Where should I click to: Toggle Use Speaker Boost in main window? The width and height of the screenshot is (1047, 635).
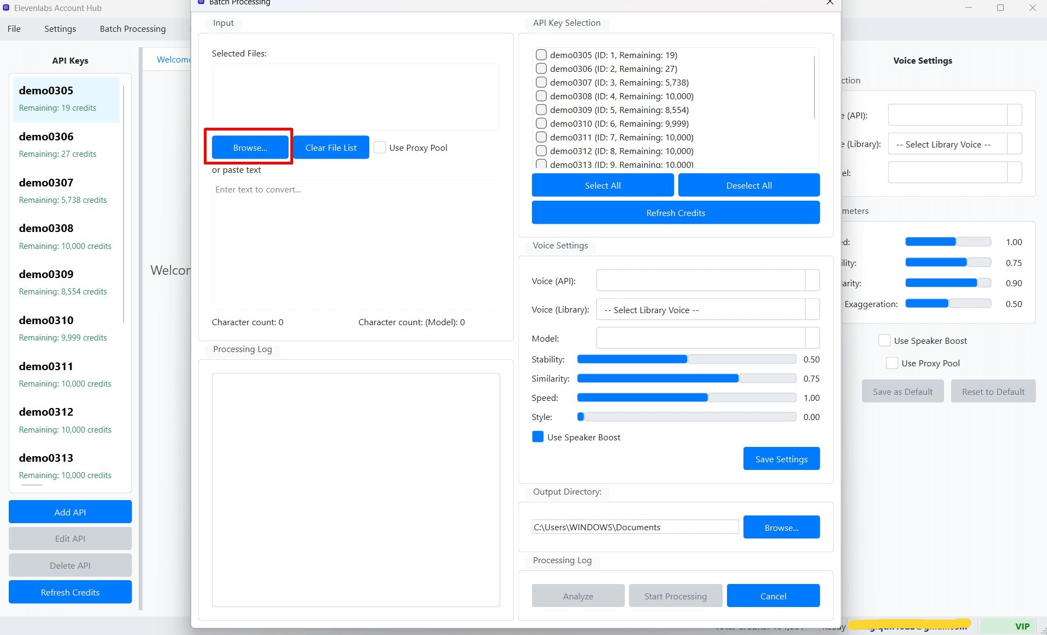[884, 341]
